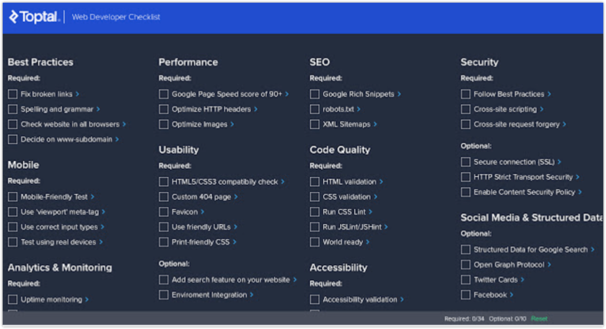This screenshot has height=329, width=606.
Task: Expand arrow after HTML validation
Action: (x=381, y=181)
